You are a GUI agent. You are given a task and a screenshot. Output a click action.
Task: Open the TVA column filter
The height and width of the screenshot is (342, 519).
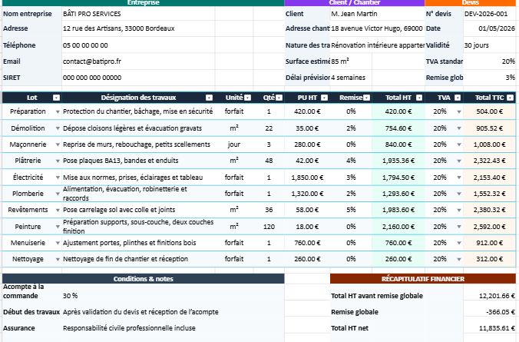pyautogui.click(x=458, y=98)
